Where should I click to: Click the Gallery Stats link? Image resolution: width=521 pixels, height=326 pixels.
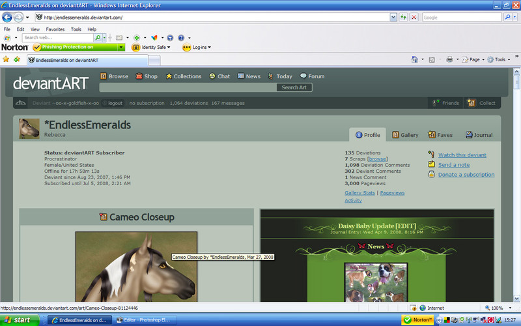pyautogui.click(x=359, y=193)
